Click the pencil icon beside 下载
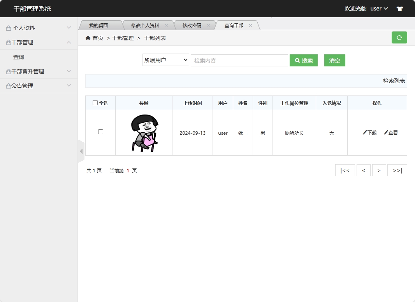 pyautogui.click(x=365, y=132)
